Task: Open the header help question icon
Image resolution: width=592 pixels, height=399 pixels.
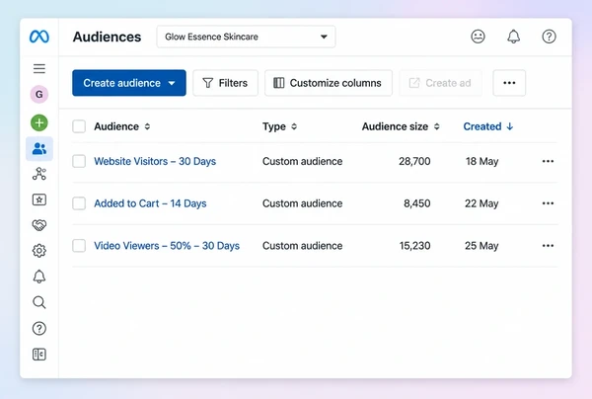Action: tap(549, 37)
